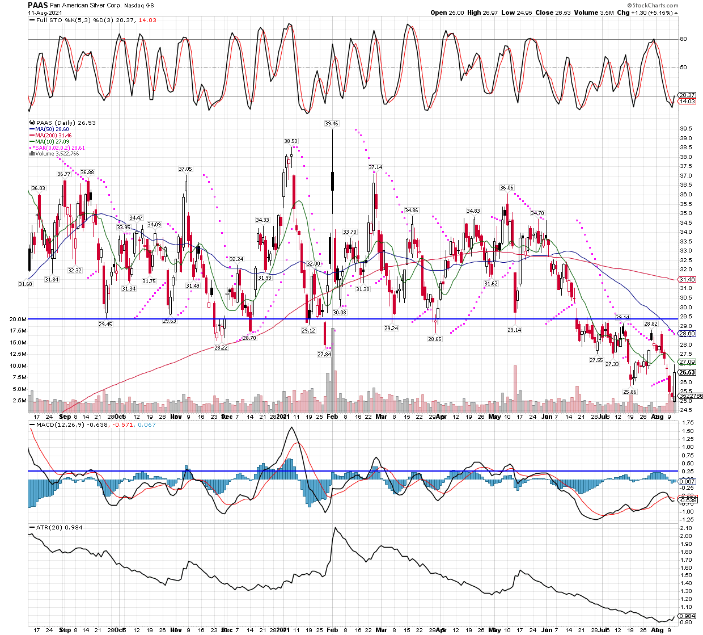The image size is (703, 635).
Task: Click the 36.88 high price label
Action: coord(87,173)
